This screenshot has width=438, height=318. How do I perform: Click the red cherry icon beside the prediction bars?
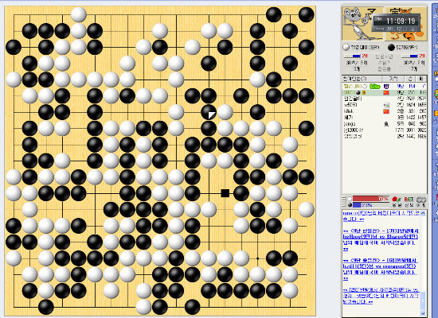(397, 200)
